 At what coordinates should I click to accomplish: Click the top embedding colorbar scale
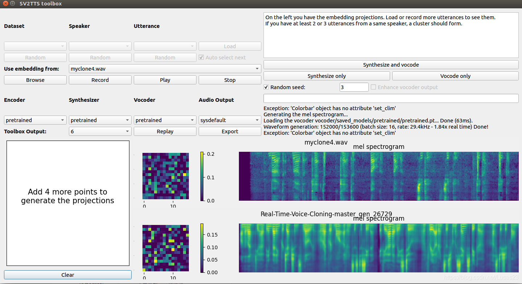pos(203,176)
